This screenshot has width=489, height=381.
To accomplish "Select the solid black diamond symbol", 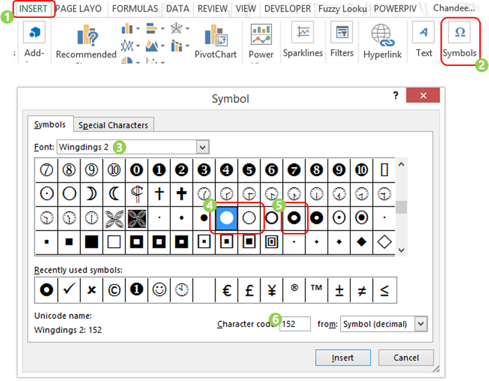I will pyautogui.click(x=362, y=241).
